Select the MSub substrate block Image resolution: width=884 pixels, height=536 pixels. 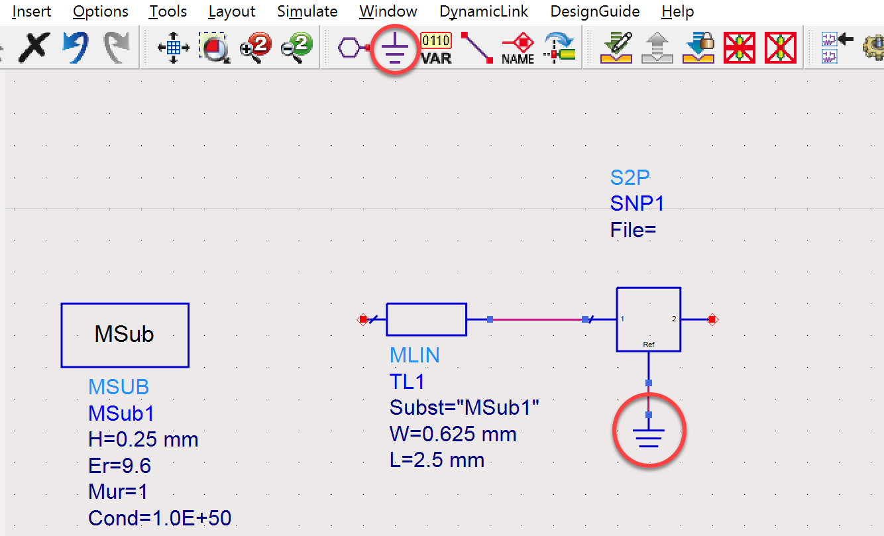[x=125, y=335]
